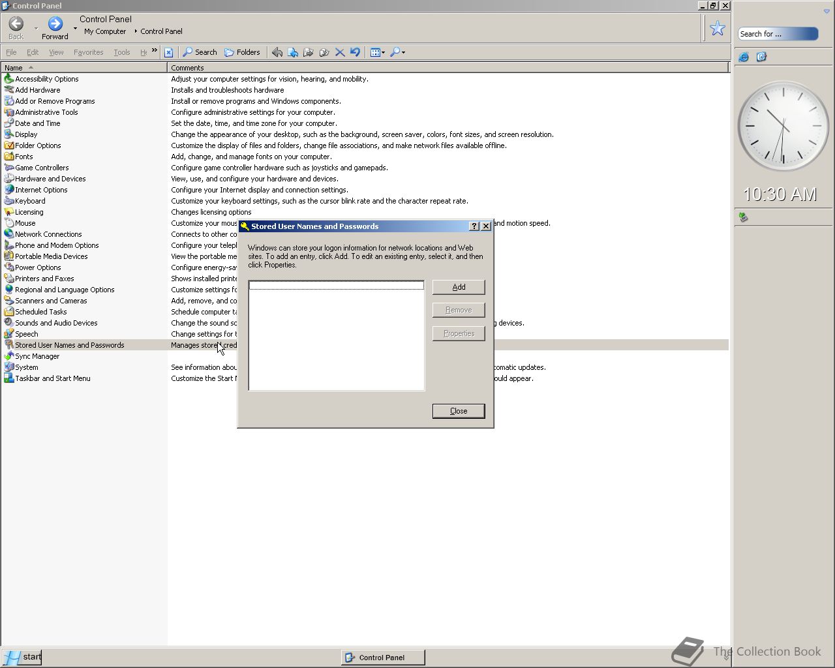Click the favorites star icon

pos(718,28)
